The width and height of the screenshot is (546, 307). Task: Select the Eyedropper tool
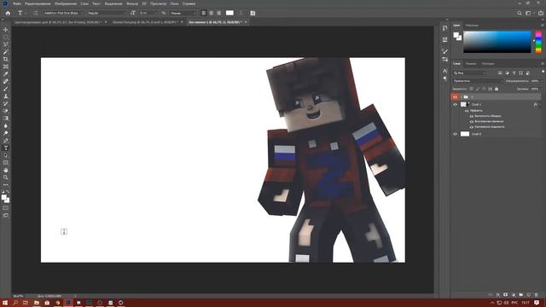(6, 74)
